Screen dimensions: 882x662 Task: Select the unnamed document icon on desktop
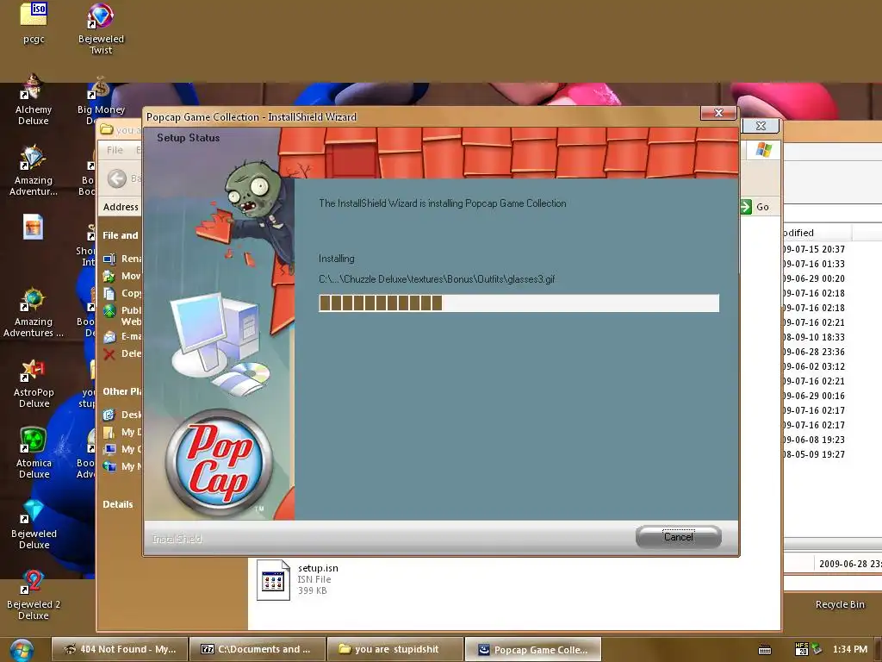coord(34,228)
